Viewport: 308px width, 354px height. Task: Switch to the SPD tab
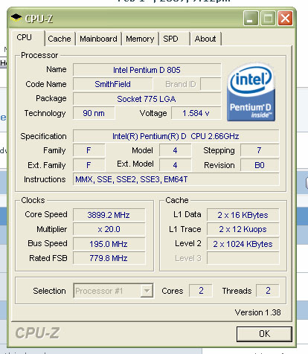pos(174,39)
